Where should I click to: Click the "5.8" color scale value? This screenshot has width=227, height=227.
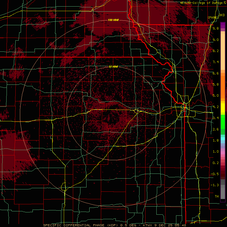(x=216, y=84)
